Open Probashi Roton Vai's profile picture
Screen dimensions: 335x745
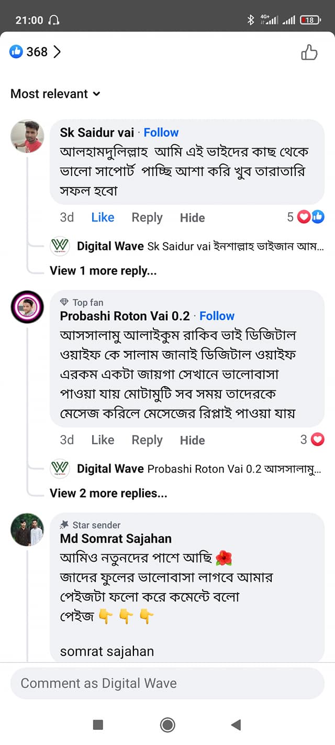[x=27, y=307]
